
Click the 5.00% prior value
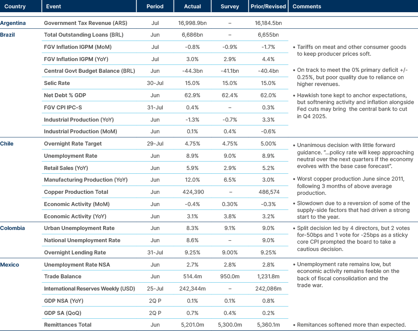pos(268,144)
